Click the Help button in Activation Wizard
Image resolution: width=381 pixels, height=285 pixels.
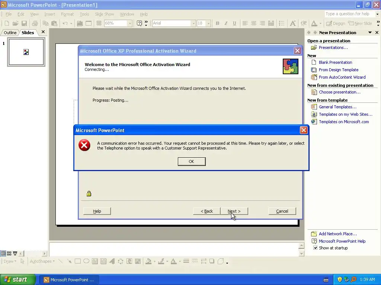pyautogui.click(x=97, y=211)
